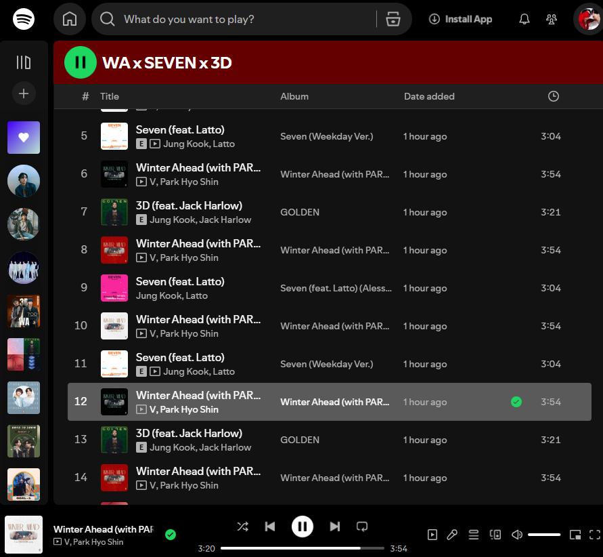Show lyrics with the microphone icon

tap(452, 534)
